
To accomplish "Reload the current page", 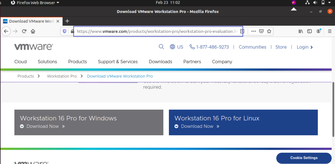I will [24, 31].
